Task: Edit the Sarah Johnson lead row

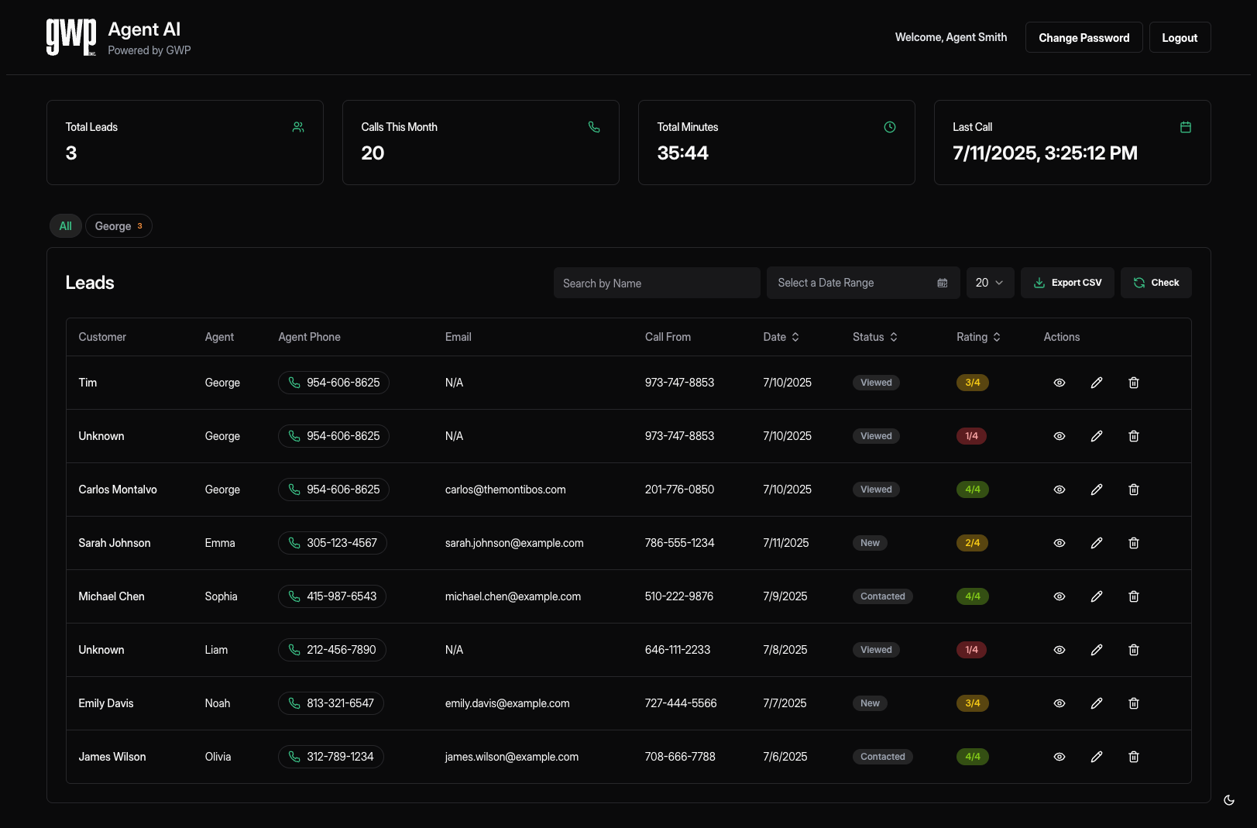Action: pos(1096,543)
